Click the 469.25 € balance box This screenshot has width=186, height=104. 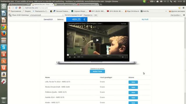pyautogui.click(x=77, y=19)
